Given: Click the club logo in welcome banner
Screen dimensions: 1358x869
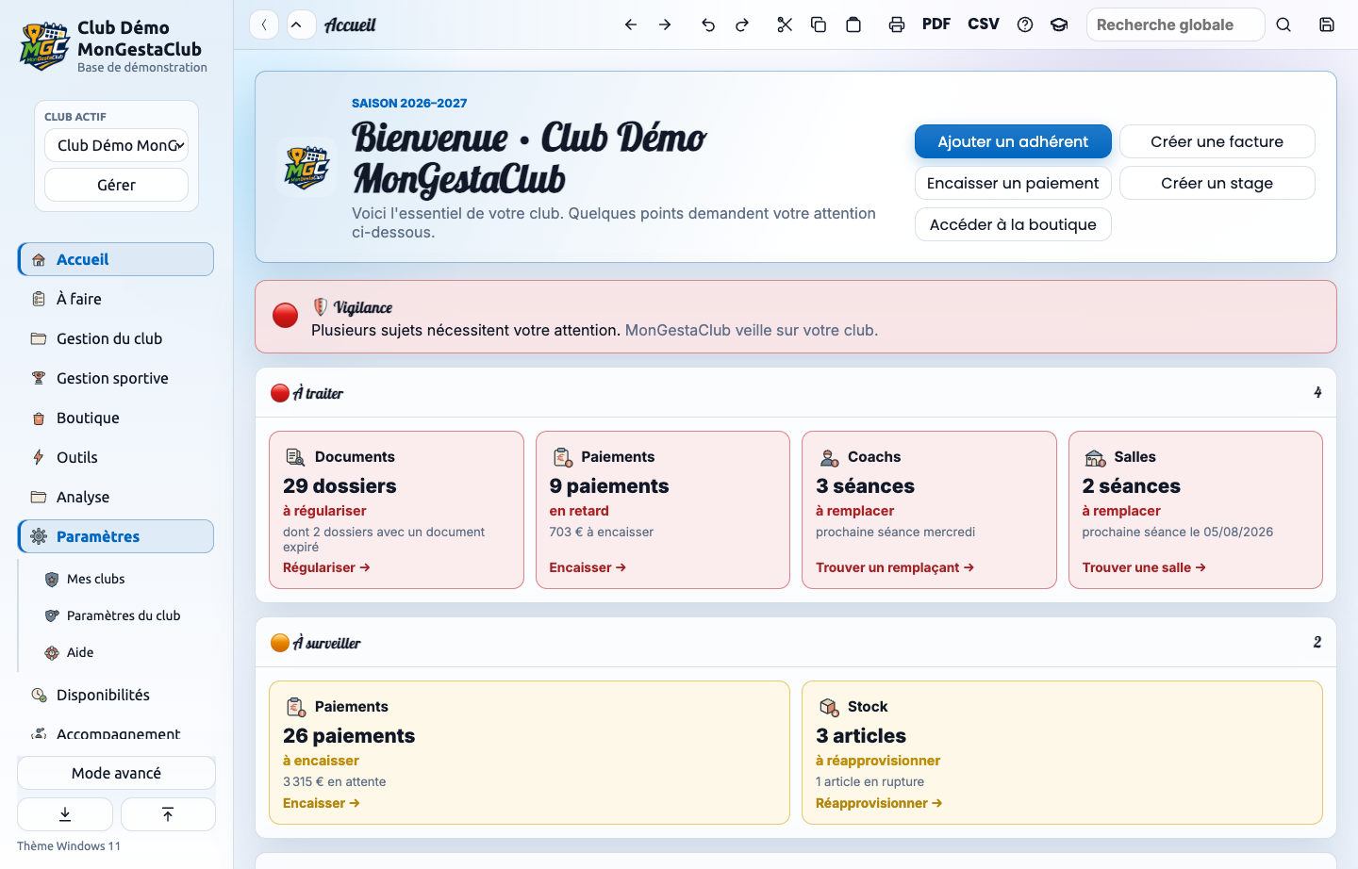Looking at the screenshot, I should [x=306, y=168].
